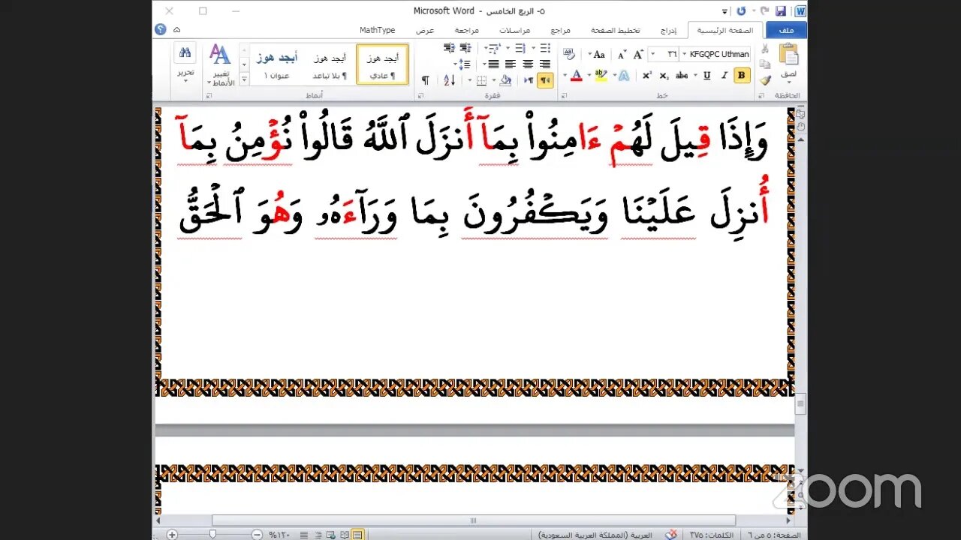Clear formatting with the eraser icon
961x540 pixels.
[x=569, y=54]
